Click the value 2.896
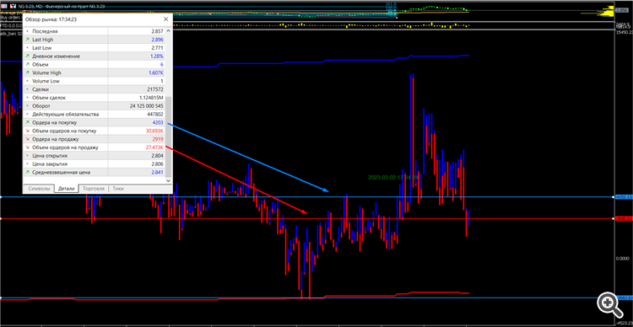633x327 pixels. (x=158, y=40)
